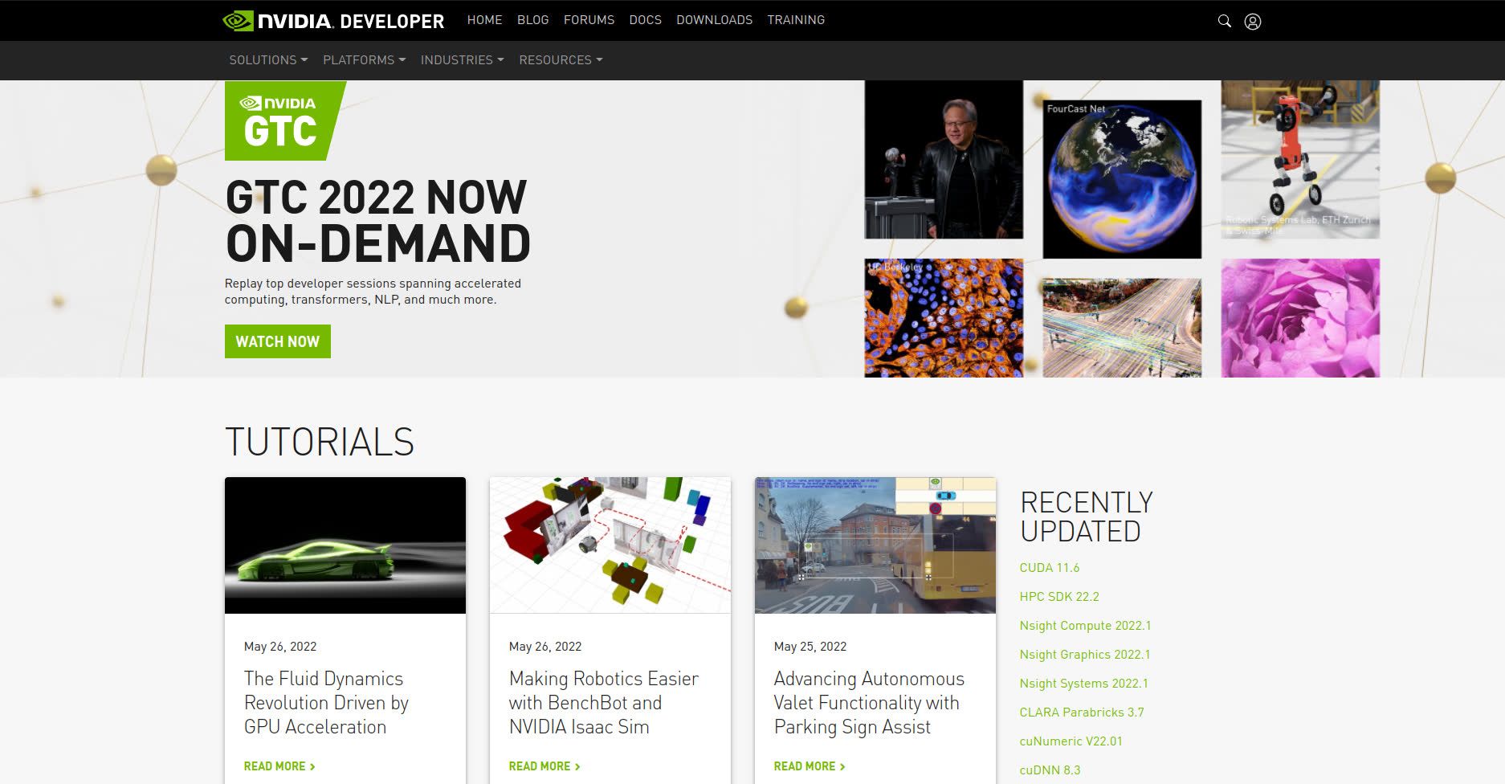Open the Industries dropdown

(x=462, y=60)
